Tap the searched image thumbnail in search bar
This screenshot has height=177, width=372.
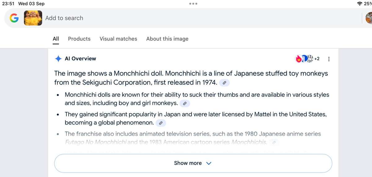coord(33,18)
